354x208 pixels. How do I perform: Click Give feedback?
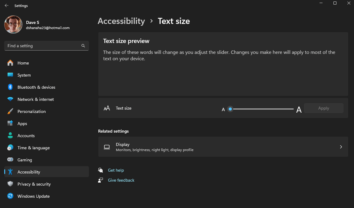point(121,180)
